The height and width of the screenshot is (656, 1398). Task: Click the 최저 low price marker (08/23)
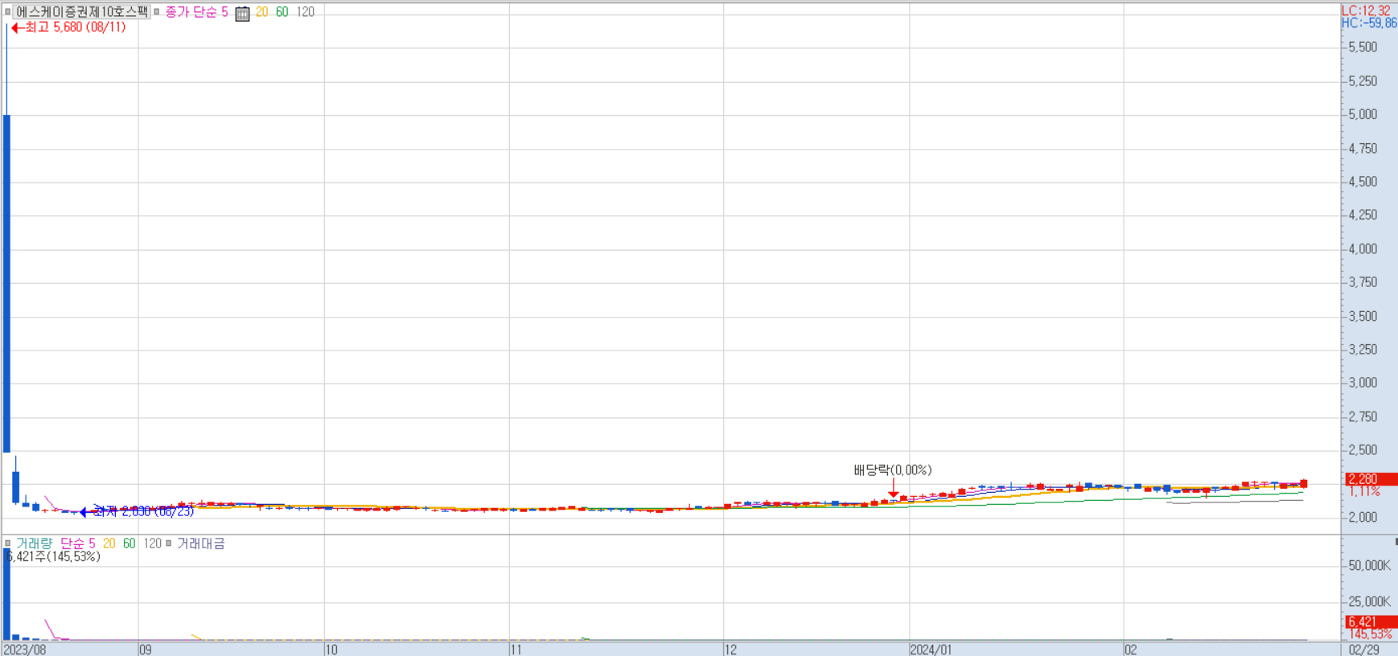(x=138, y=511)
